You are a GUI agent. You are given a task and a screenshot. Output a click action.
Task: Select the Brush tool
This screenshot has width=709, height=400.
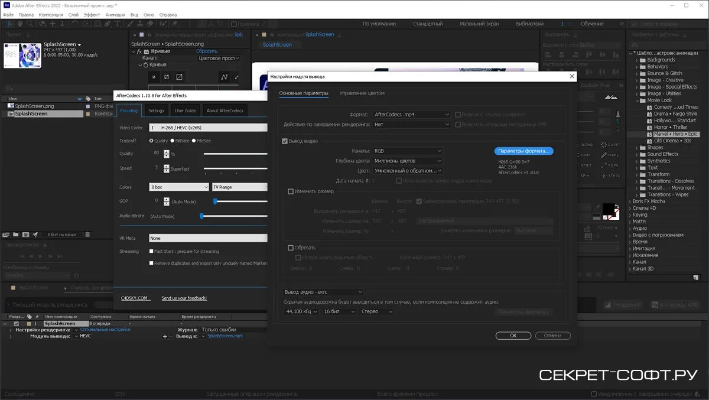pyautogui.click(x=129, y=24)
